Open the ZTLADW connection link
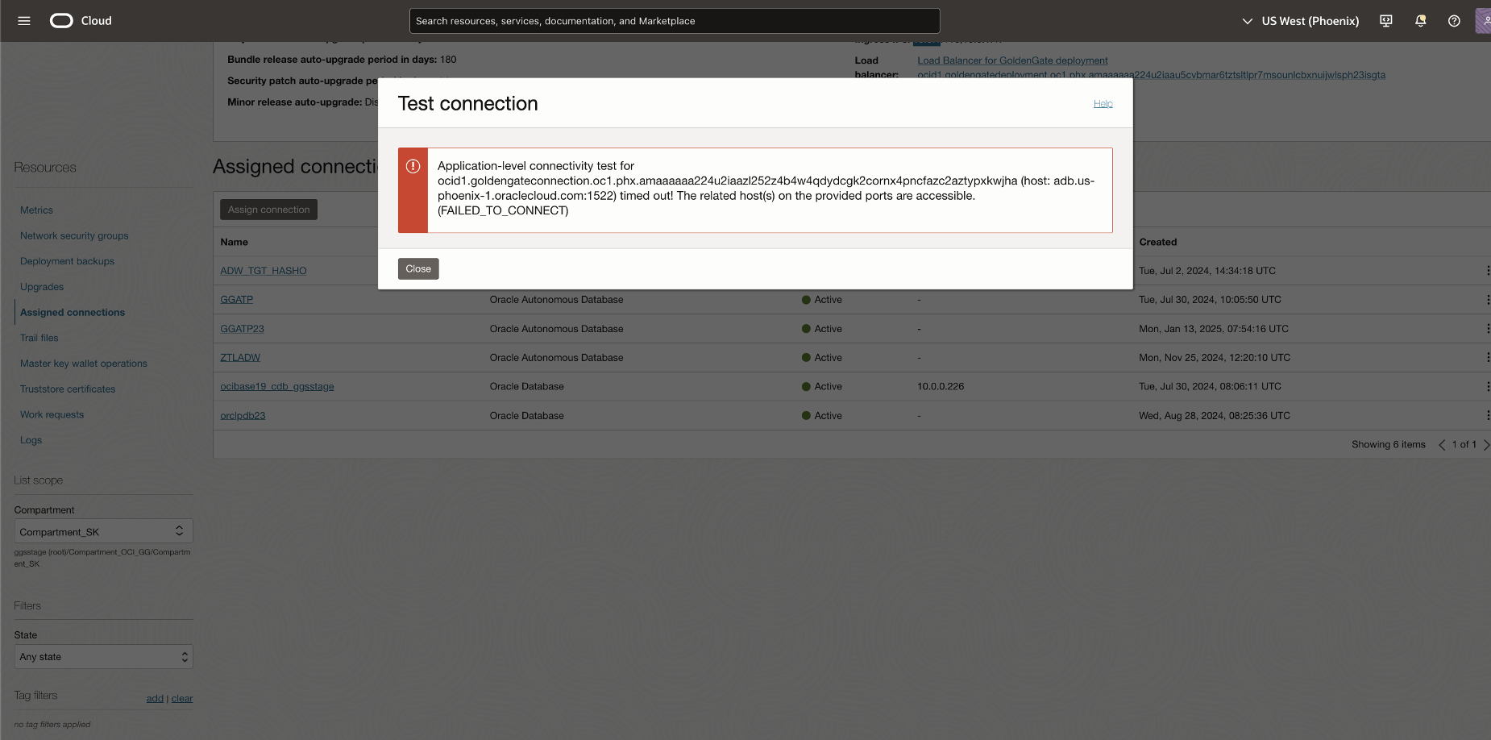 240,358
